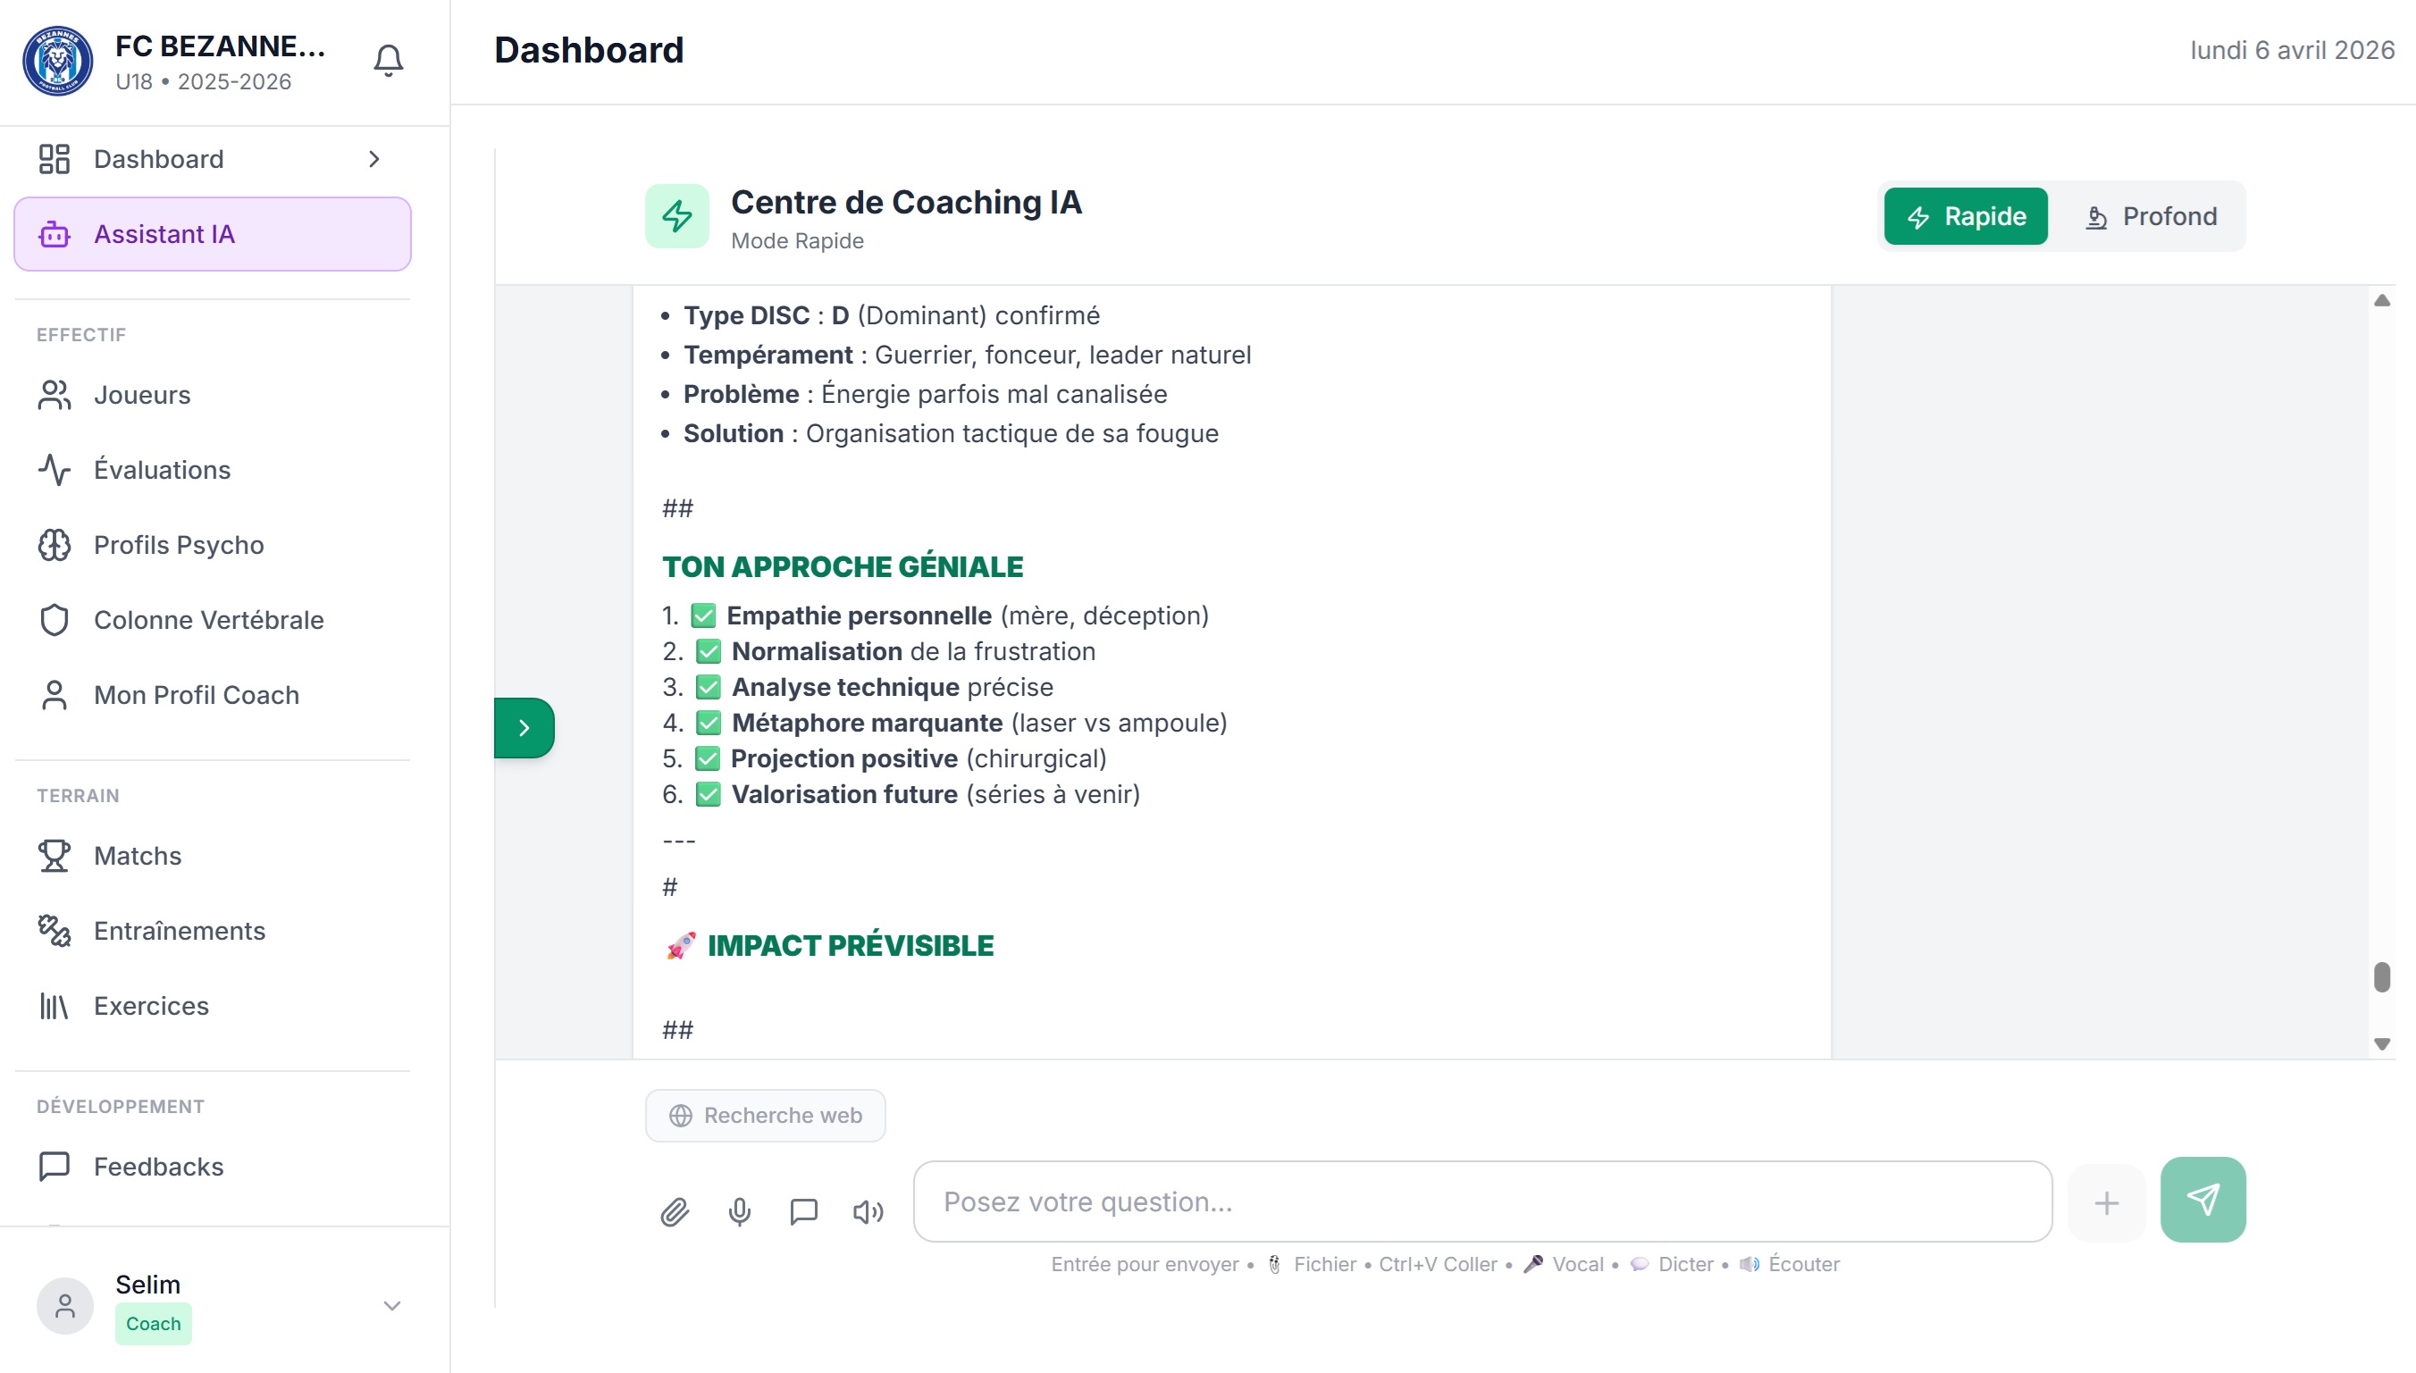Open the Selim user profile dropdown
Screen dimensions: 2416x1373
coord(391,1305)
